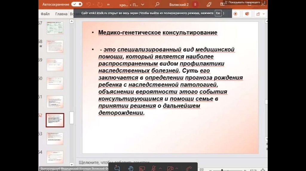Hang up call with red phone icon
The image size is (306, 171).
pos(189,168)
